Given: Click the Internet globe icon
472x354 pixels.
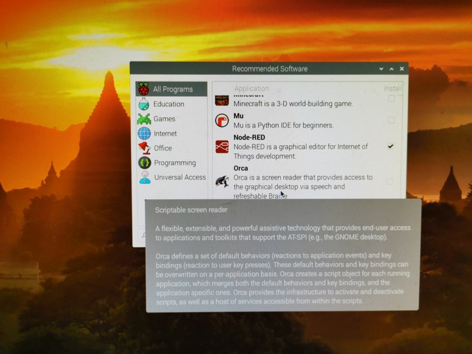Looking at the screenshot, I should 144,133.
